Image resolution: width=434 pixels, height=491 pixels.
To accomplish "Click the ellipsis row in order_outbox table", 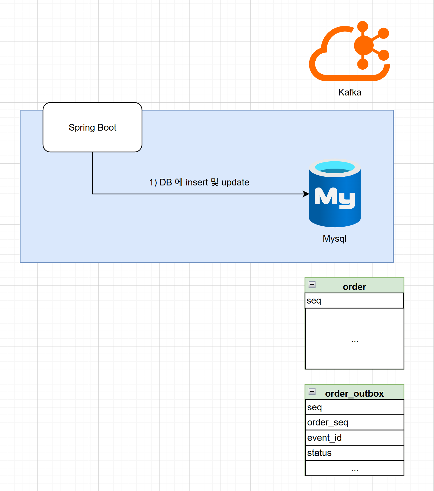I will coord(355,468).
